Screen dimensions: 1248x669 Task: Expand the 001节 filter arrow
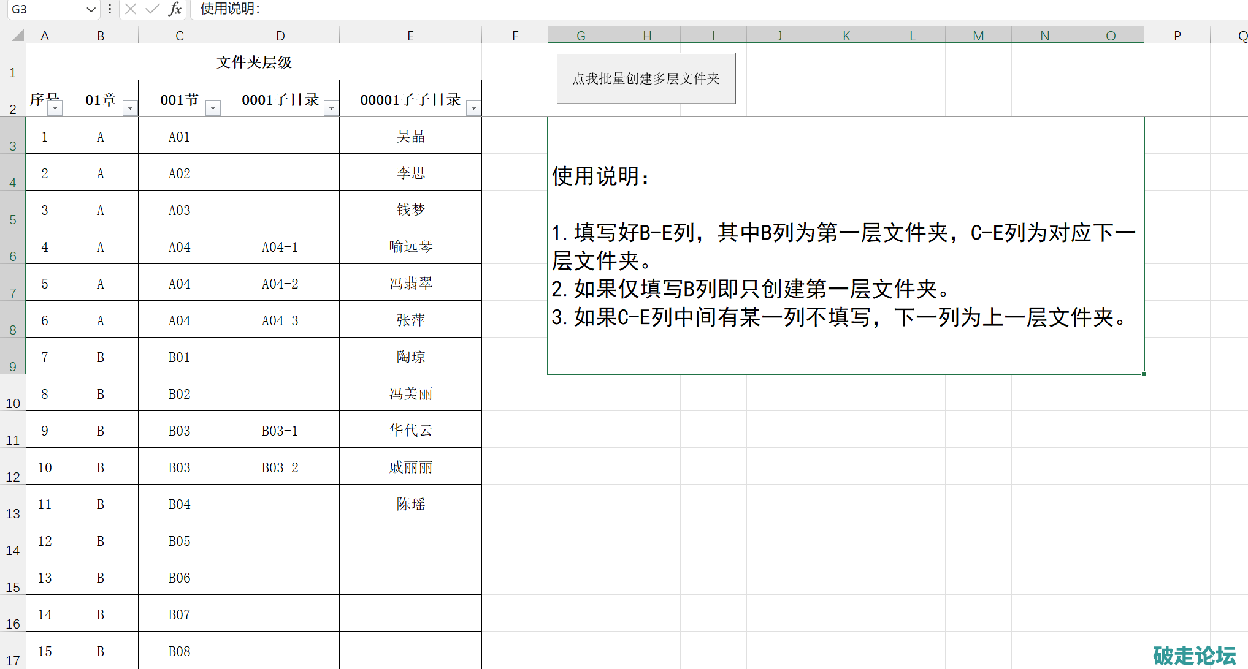pyautogui.click(x=213, y=108)
